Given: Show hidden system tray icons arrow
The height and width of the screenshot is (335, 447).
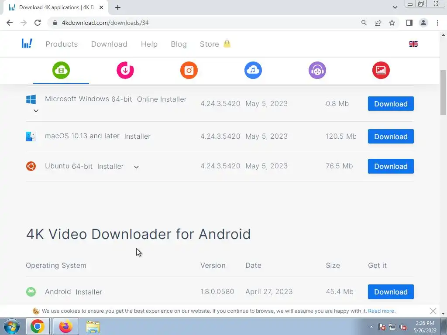Looking at the screenshot, I should [x=371, y=327].
